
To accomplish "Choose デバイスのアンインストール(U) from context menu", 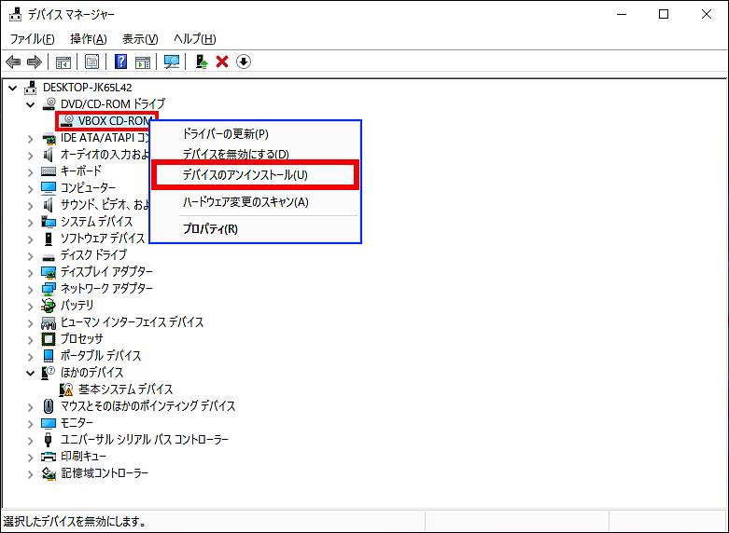I will pyautogui.click(x=255, y=175).
